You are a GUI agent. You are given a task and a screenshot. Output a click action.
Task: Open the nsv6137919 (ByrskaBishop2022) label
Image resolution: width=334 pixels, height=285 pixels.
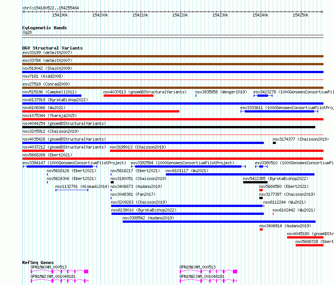[55, 100]
